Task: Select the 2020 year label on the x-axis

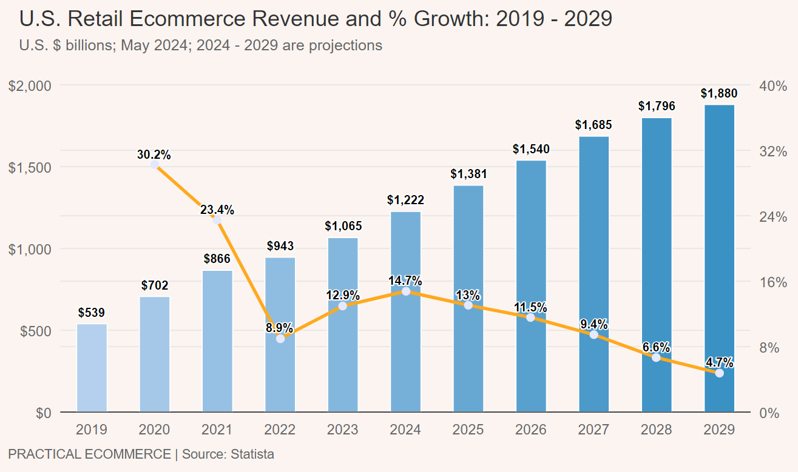Action: [154, 430]
